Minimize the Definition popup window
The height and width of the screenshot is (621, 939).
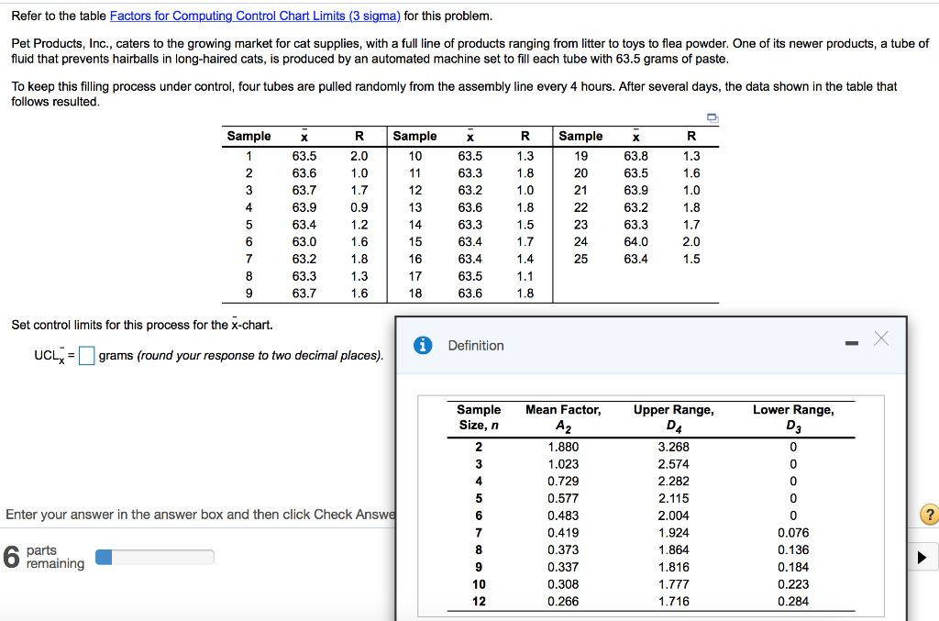coord(851,340)
